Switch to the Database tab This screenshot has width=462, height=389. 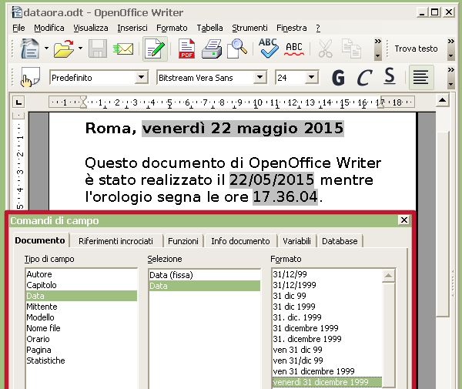tap(340, 241)
